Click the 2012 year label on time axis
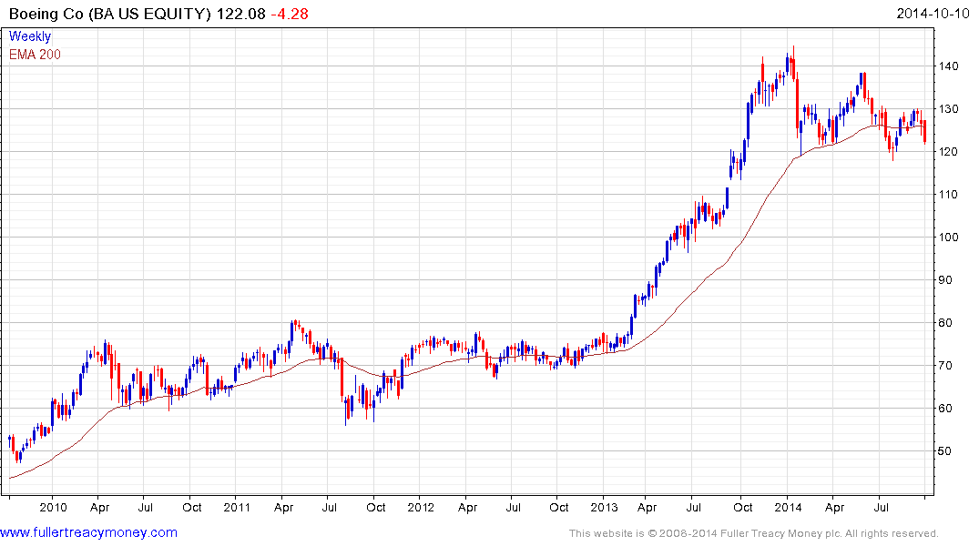The height and width of the screenshot is (546, 979). pyautogui.click(x=420, y=507)
